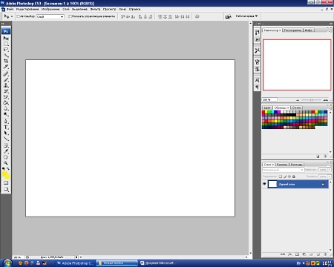Open the Редактирование menu
The image size is (334, 267).
click(x=27, y=9)
